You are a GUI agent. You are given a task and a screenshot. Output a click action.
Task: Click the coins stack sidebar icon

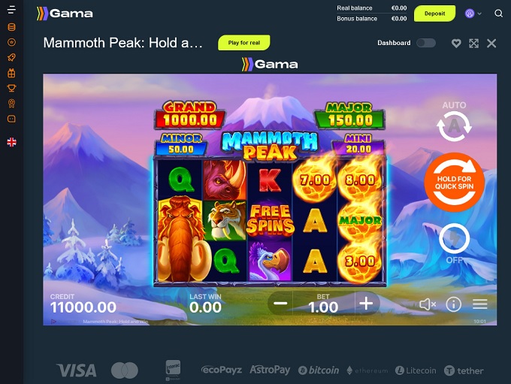(x=11, y=27)
